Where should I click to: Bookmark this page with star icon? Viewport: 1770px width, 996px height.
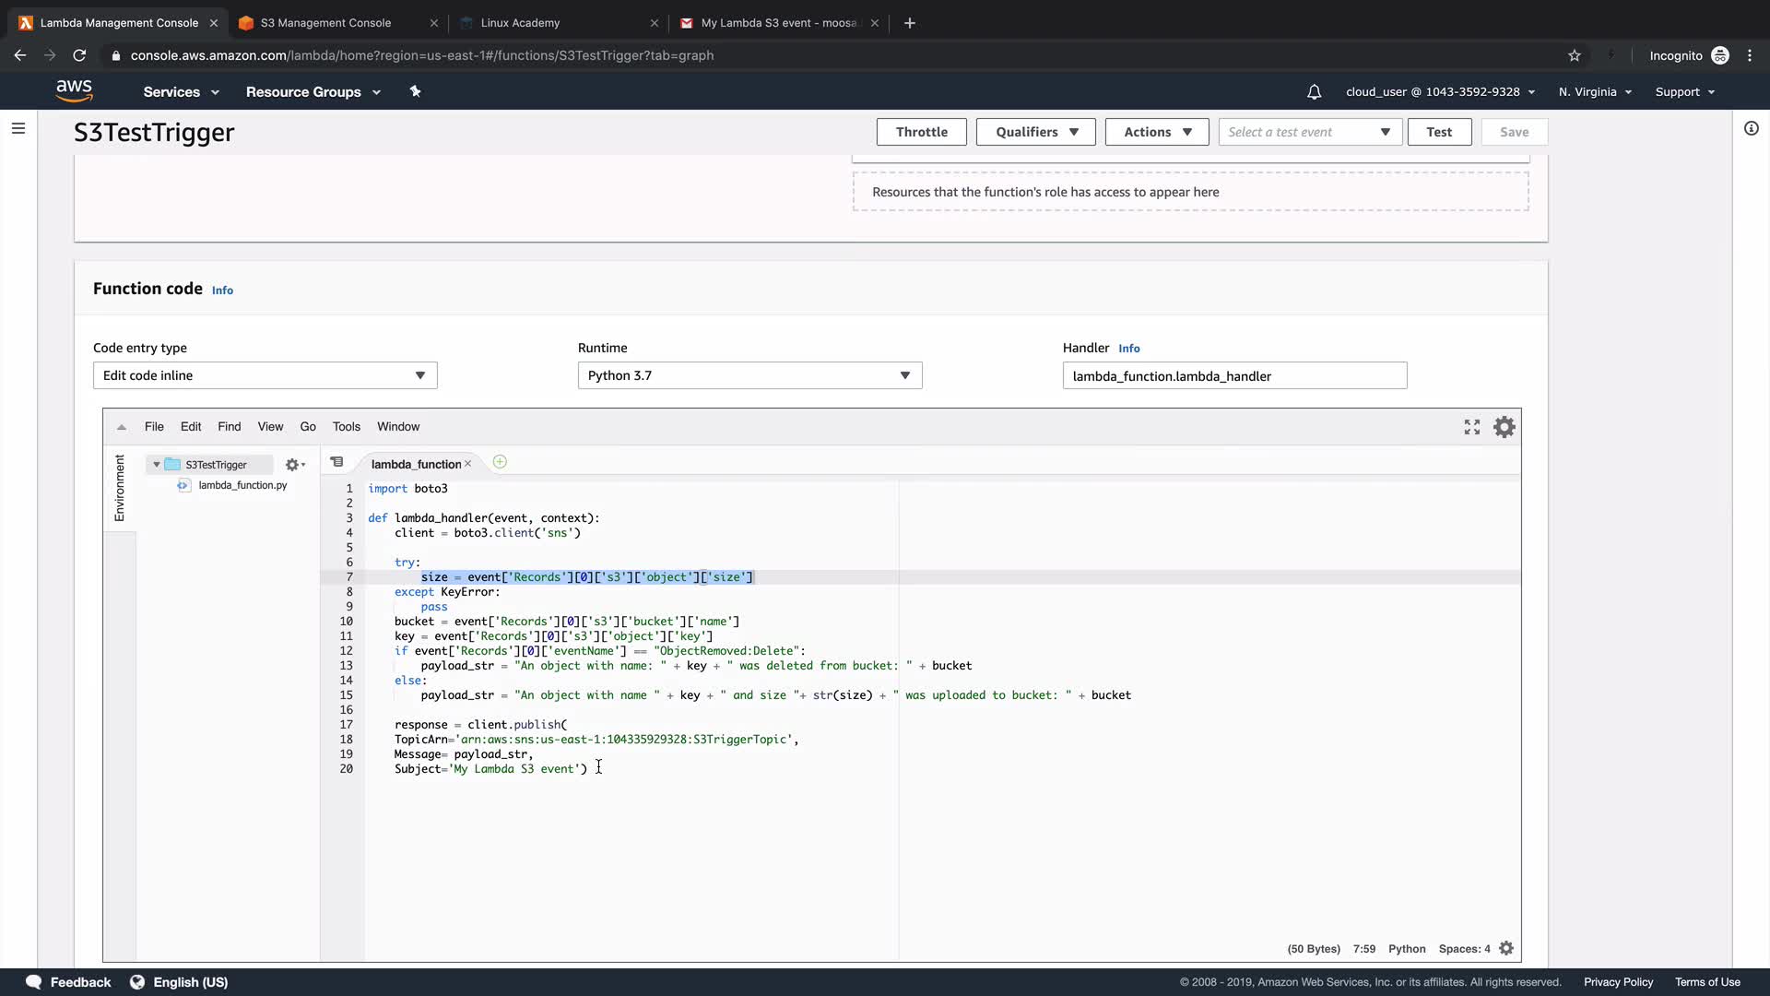click(1574, 55)
